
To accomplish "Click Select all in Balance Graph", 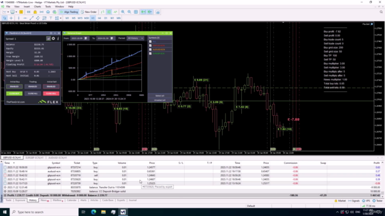I will click(x=160, y=96).
